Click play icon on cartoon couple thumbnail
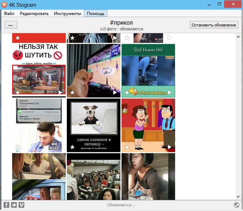243x211 pixels. [x=169, y=147]
